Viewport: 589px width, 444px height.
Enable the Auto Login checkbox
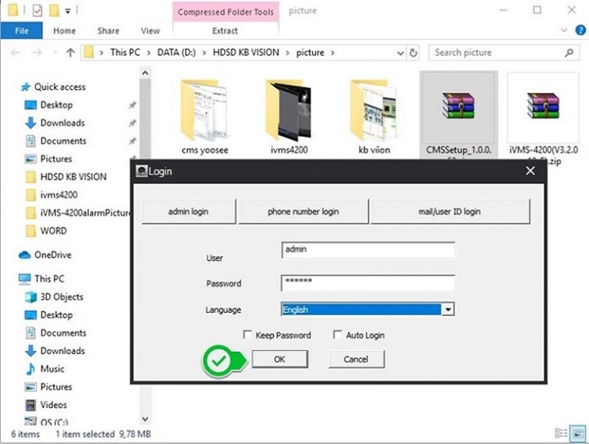pyautogui.click(x=337, y=335)
